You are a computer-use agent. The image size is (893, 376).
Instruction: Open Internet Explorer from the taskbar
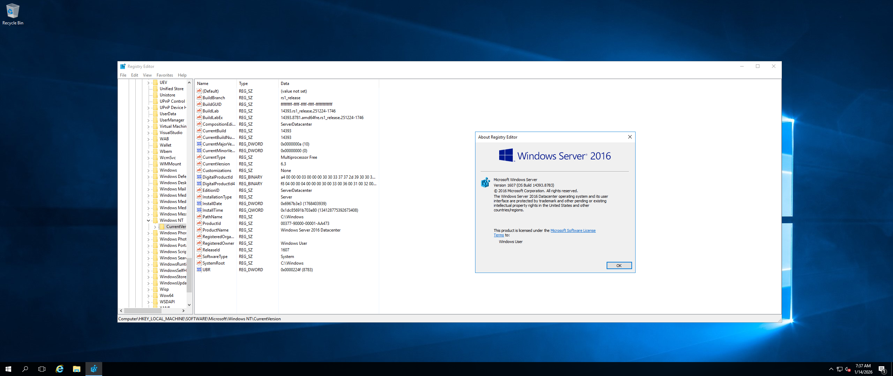[x=60, y=369]
